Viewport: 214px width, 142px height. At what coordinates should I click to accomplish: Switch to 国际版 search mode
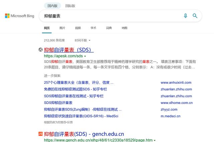pos(70,6)
